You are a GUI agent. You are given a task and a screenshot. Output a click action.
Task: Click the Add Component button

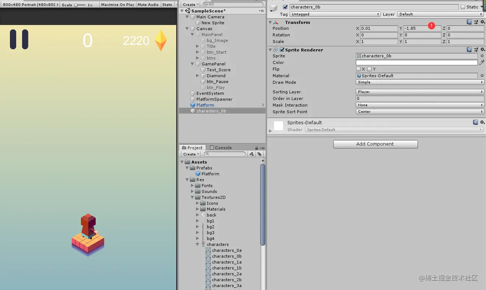[375, 144]
